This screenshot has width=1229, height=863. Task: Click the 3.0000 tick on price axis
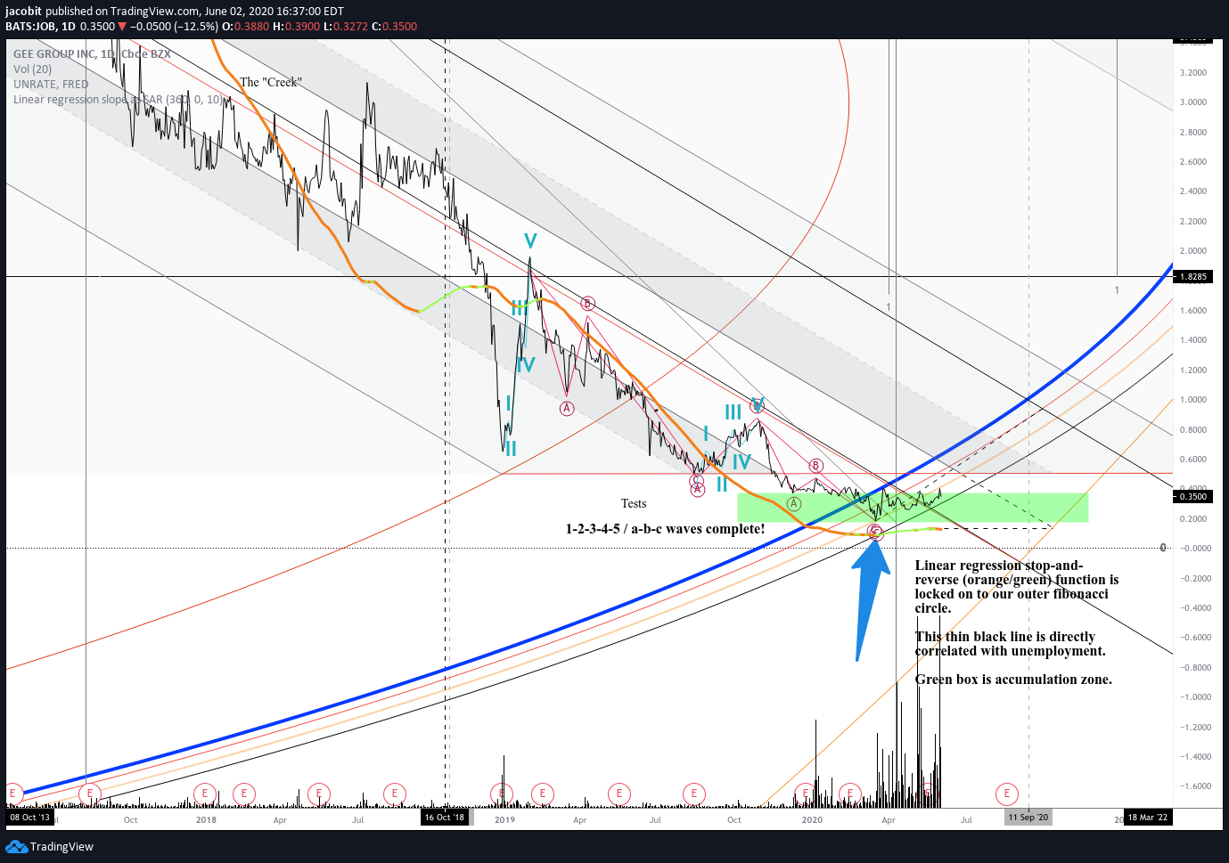[1193, 102]
